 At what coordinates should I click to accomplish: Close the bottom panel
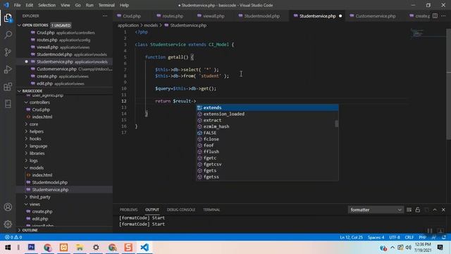[443, 210]
